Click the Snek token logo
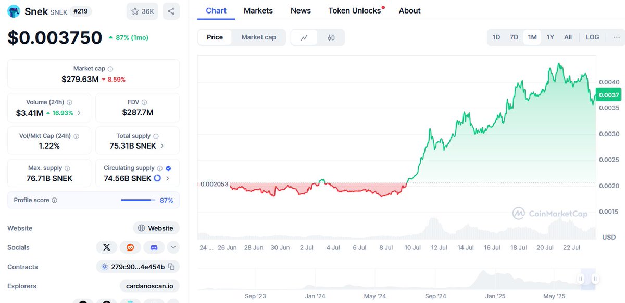 click(x=14, y=11)
